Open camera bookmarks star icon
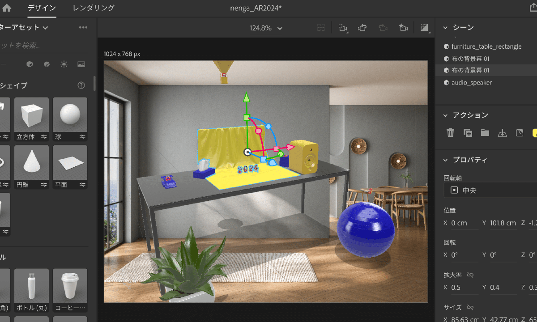The width and height of the screenshot is (537, 322). tap(403, 28)
